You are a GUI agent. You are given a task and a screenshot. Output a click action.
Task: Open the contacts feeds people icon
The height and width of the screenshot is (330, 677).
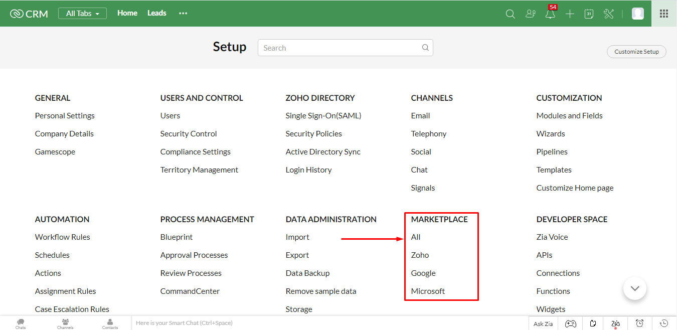531,14
